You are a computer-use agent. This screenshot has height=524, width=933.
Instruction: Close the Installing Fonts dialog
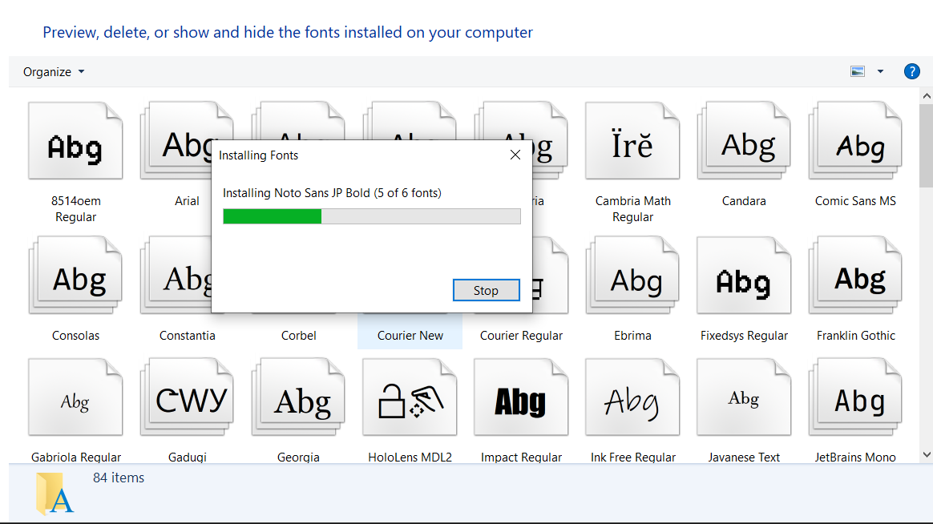(515, 155)
